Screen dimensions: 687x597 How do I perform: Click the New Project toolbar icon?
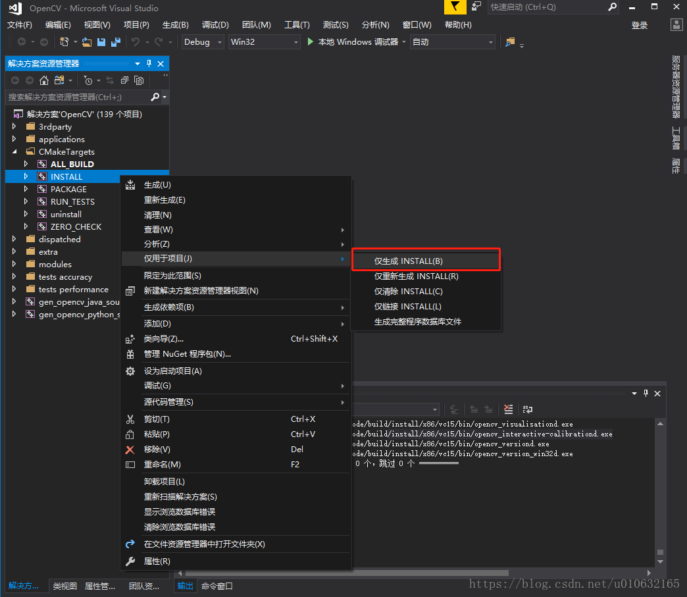pyautogui.click(x=64, y=42)
